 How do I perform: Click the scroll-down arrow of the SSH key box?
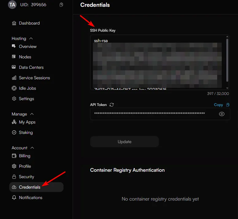click(x=227, y=88)
